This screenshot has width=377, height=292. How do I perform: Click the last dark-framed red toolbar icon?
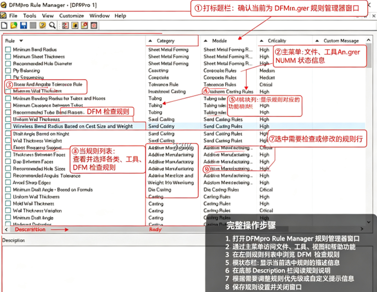(x=94, y=25)
